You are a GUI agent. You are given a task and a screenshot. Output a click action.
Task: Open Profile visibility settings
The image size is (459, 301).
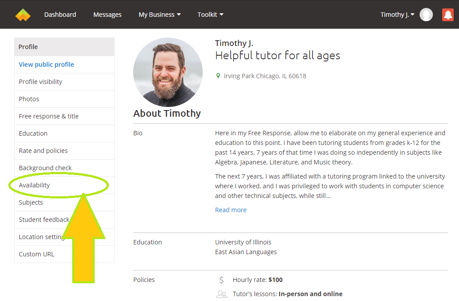click(x=41, y=82)
